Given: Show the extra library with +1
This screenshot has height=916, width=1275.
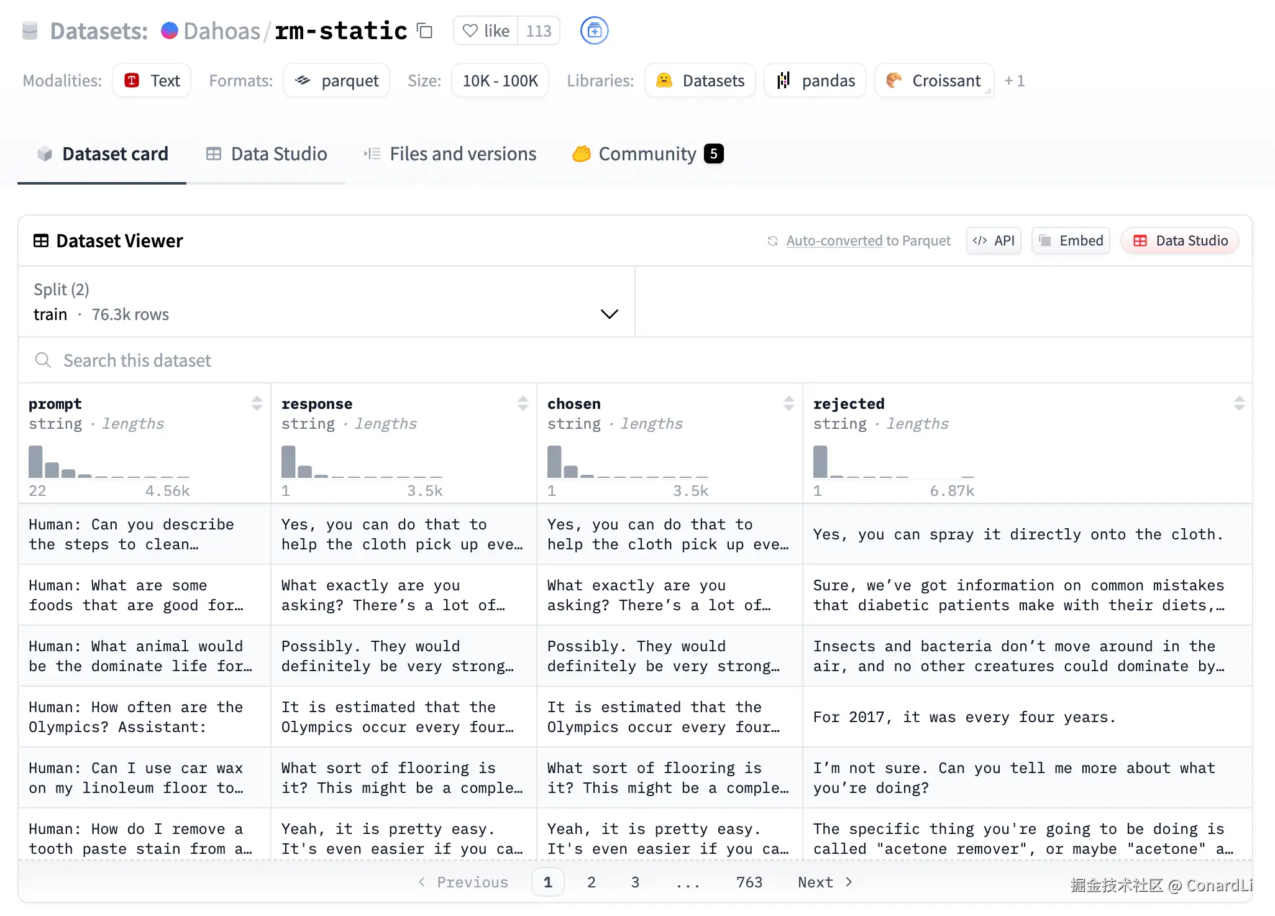Looking at the screenshot, I should coord(1015,80).
